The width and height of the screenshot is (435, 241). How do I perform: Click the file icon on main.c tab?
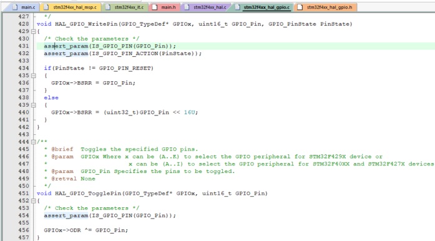point(15,7)
